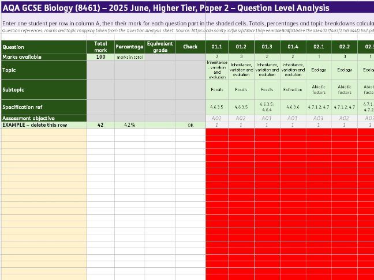Click the 'Extinction' subtopic cell
Image resolution: width=374 pixels, height=280 pixels.
pyautogui.click(x=293, y=90)
